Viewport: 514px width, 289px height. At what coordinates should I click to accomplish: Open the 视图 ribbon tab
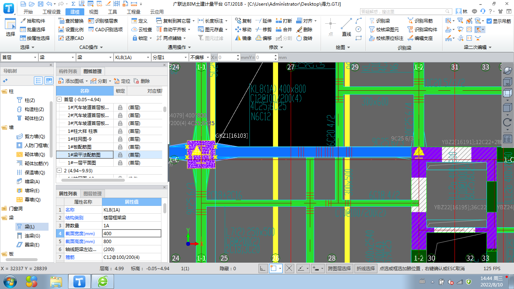(93, 12)
